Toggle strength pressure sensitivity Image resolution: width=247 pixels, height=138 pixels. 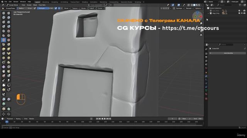pos(56,8)
